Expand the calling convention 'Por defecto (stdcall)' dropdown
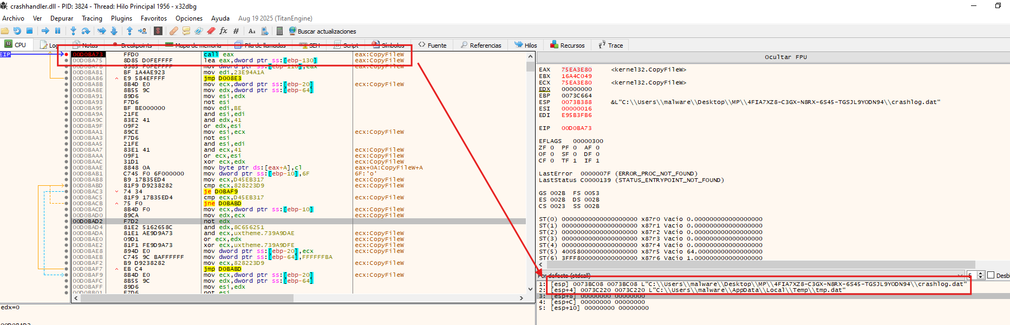This screenshot has height=325, width=1010. [x=960, y=275]
